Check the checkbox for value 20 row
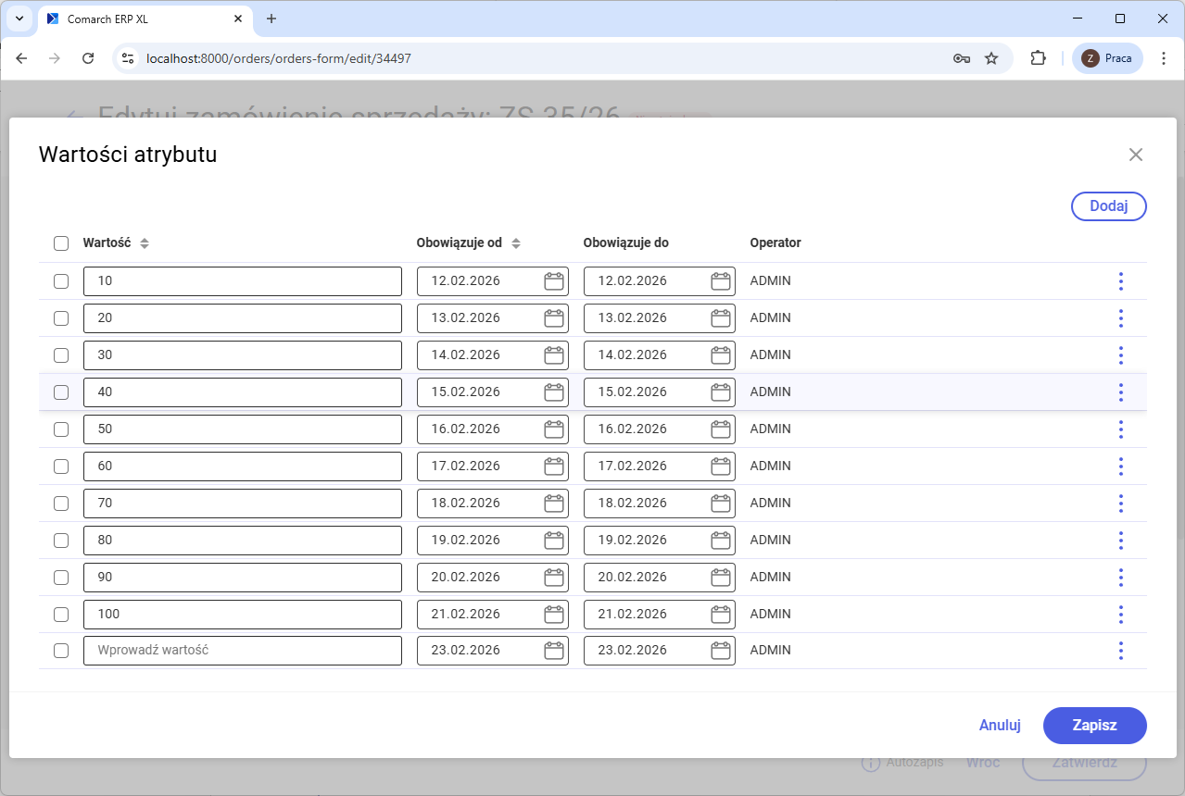1185x796 pixels. [x=61, y=318]
